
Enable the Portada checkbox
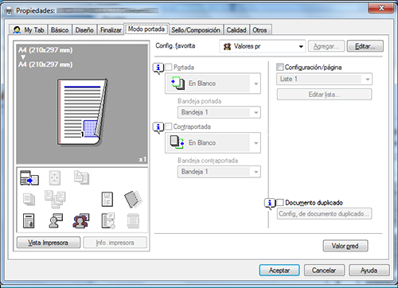coord(168,67)
